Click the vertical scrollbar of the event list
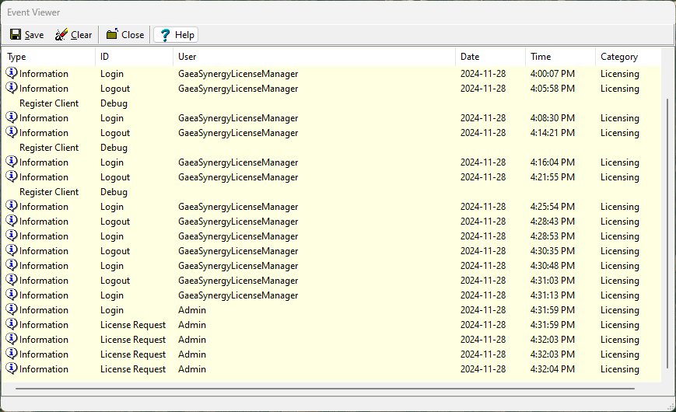This screenshot has width=676, height=412. [x=667, y=233]
